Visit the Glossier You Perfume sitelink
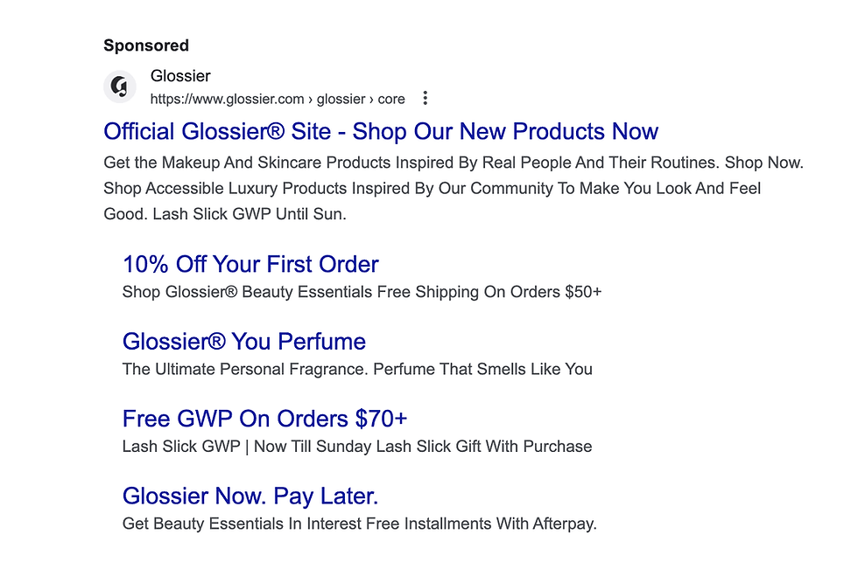 coord(244,342)
